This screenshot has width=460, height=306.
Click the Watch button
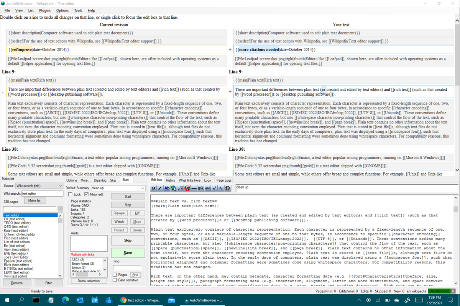point(119,221)
